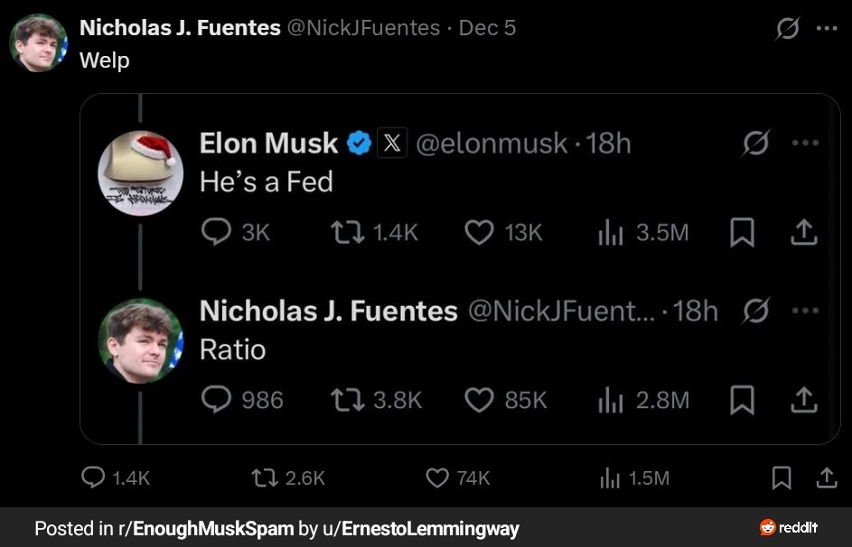Open analytics showing 3.5M views
The image size is (852, 547).
tap(609, 232)
